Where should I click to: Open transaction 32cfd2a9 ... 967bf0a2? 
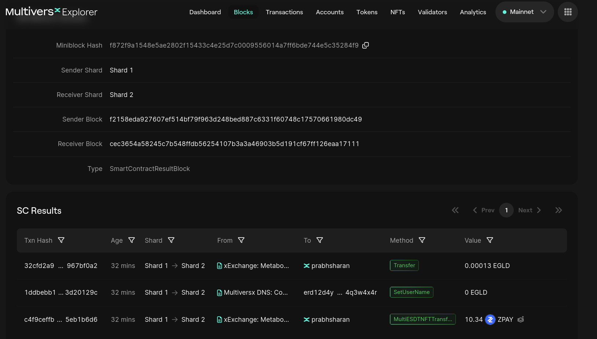(61, 266)
